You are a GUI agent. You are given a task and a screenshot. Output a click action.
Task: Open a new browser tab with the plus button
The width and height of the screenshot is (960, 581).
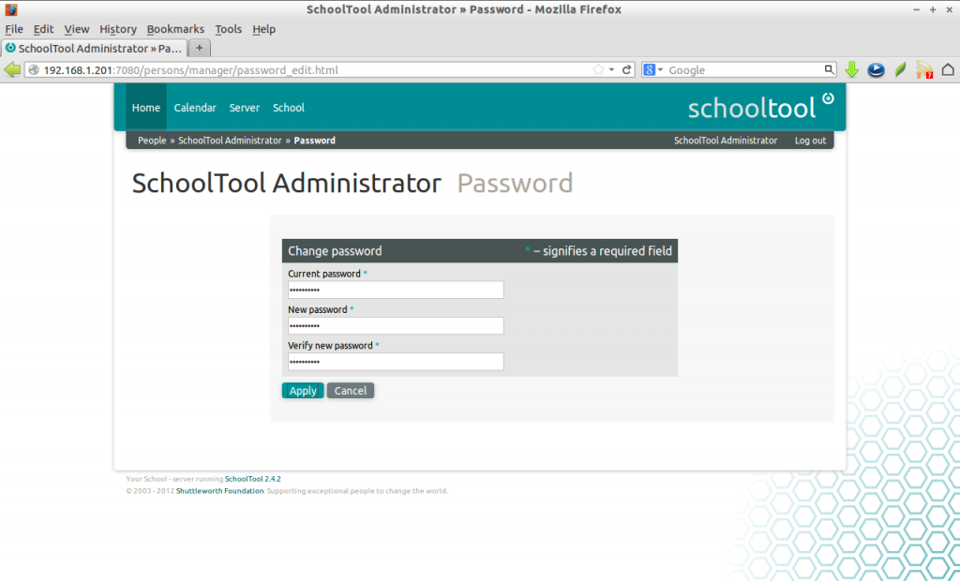(x=199, y=47)
